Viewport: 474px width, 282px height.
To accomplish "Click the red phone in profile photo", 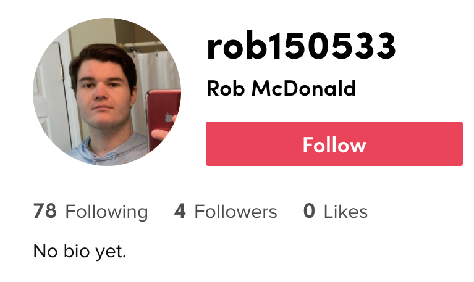I will [x=163, y=118].
